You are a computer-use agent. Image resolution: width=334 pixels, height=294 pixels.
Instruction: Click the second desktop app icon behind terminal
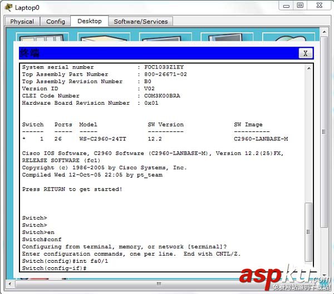(104, 37)
